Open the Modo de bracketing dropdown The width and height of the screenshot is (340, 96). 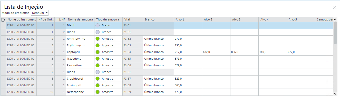click(x=40, y=13)
